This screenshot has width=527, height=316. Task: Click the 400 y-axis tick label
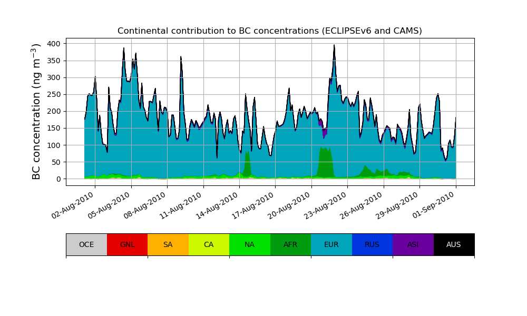[54, 44]
